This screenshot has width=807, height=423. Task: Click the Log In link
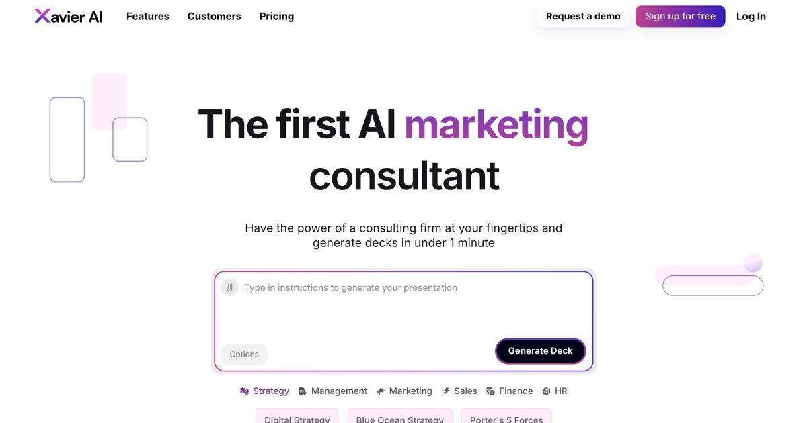coord(751,17)
